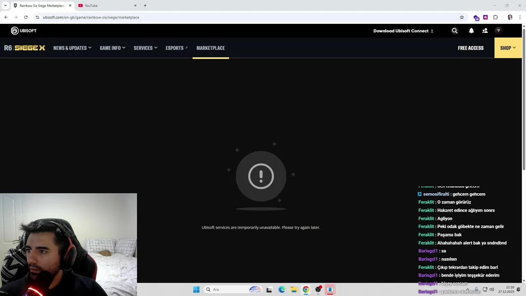The width and height of the screenshot is (526, 296).
Task: Open the purple square extension icon
Action: pos(485,17)
